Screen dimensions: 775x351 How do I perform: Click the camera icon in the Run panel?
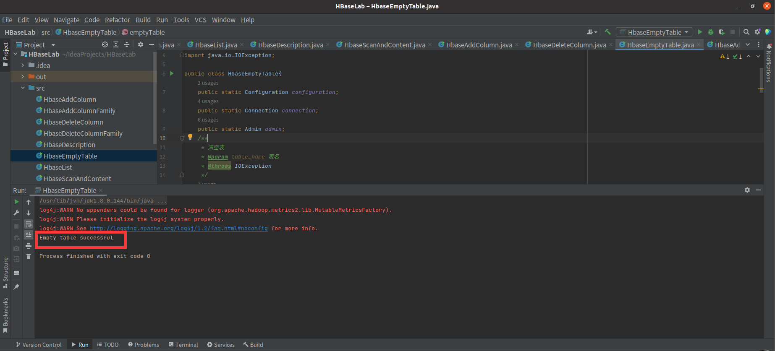[x=16, y=248]
